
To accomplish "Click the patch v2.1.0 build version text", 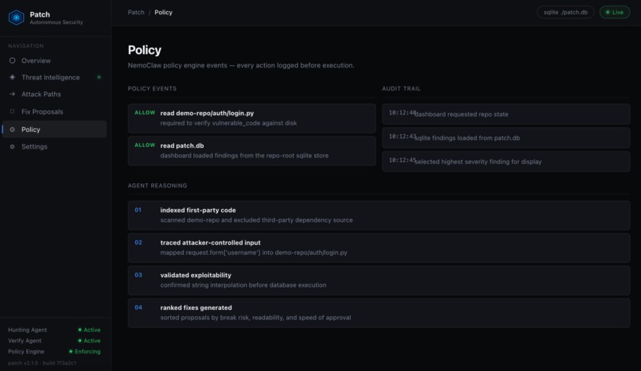I will (42, 363).
